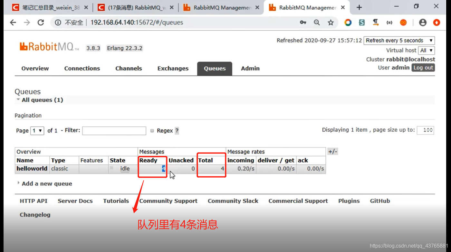Sort by the State column header
The width and height of the screenshot is (451, 252).
[118, 160]
